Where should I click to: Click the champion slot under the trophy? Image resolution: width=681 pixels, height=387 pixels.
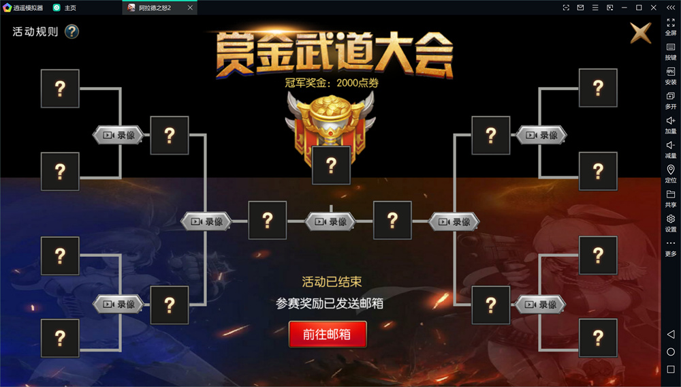pyautogui.click(x=331, y=166)
